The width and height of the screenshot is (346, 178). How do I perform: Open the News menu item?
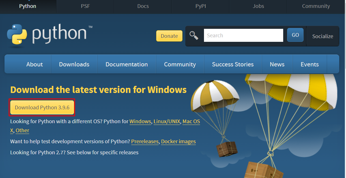[277, 64]
